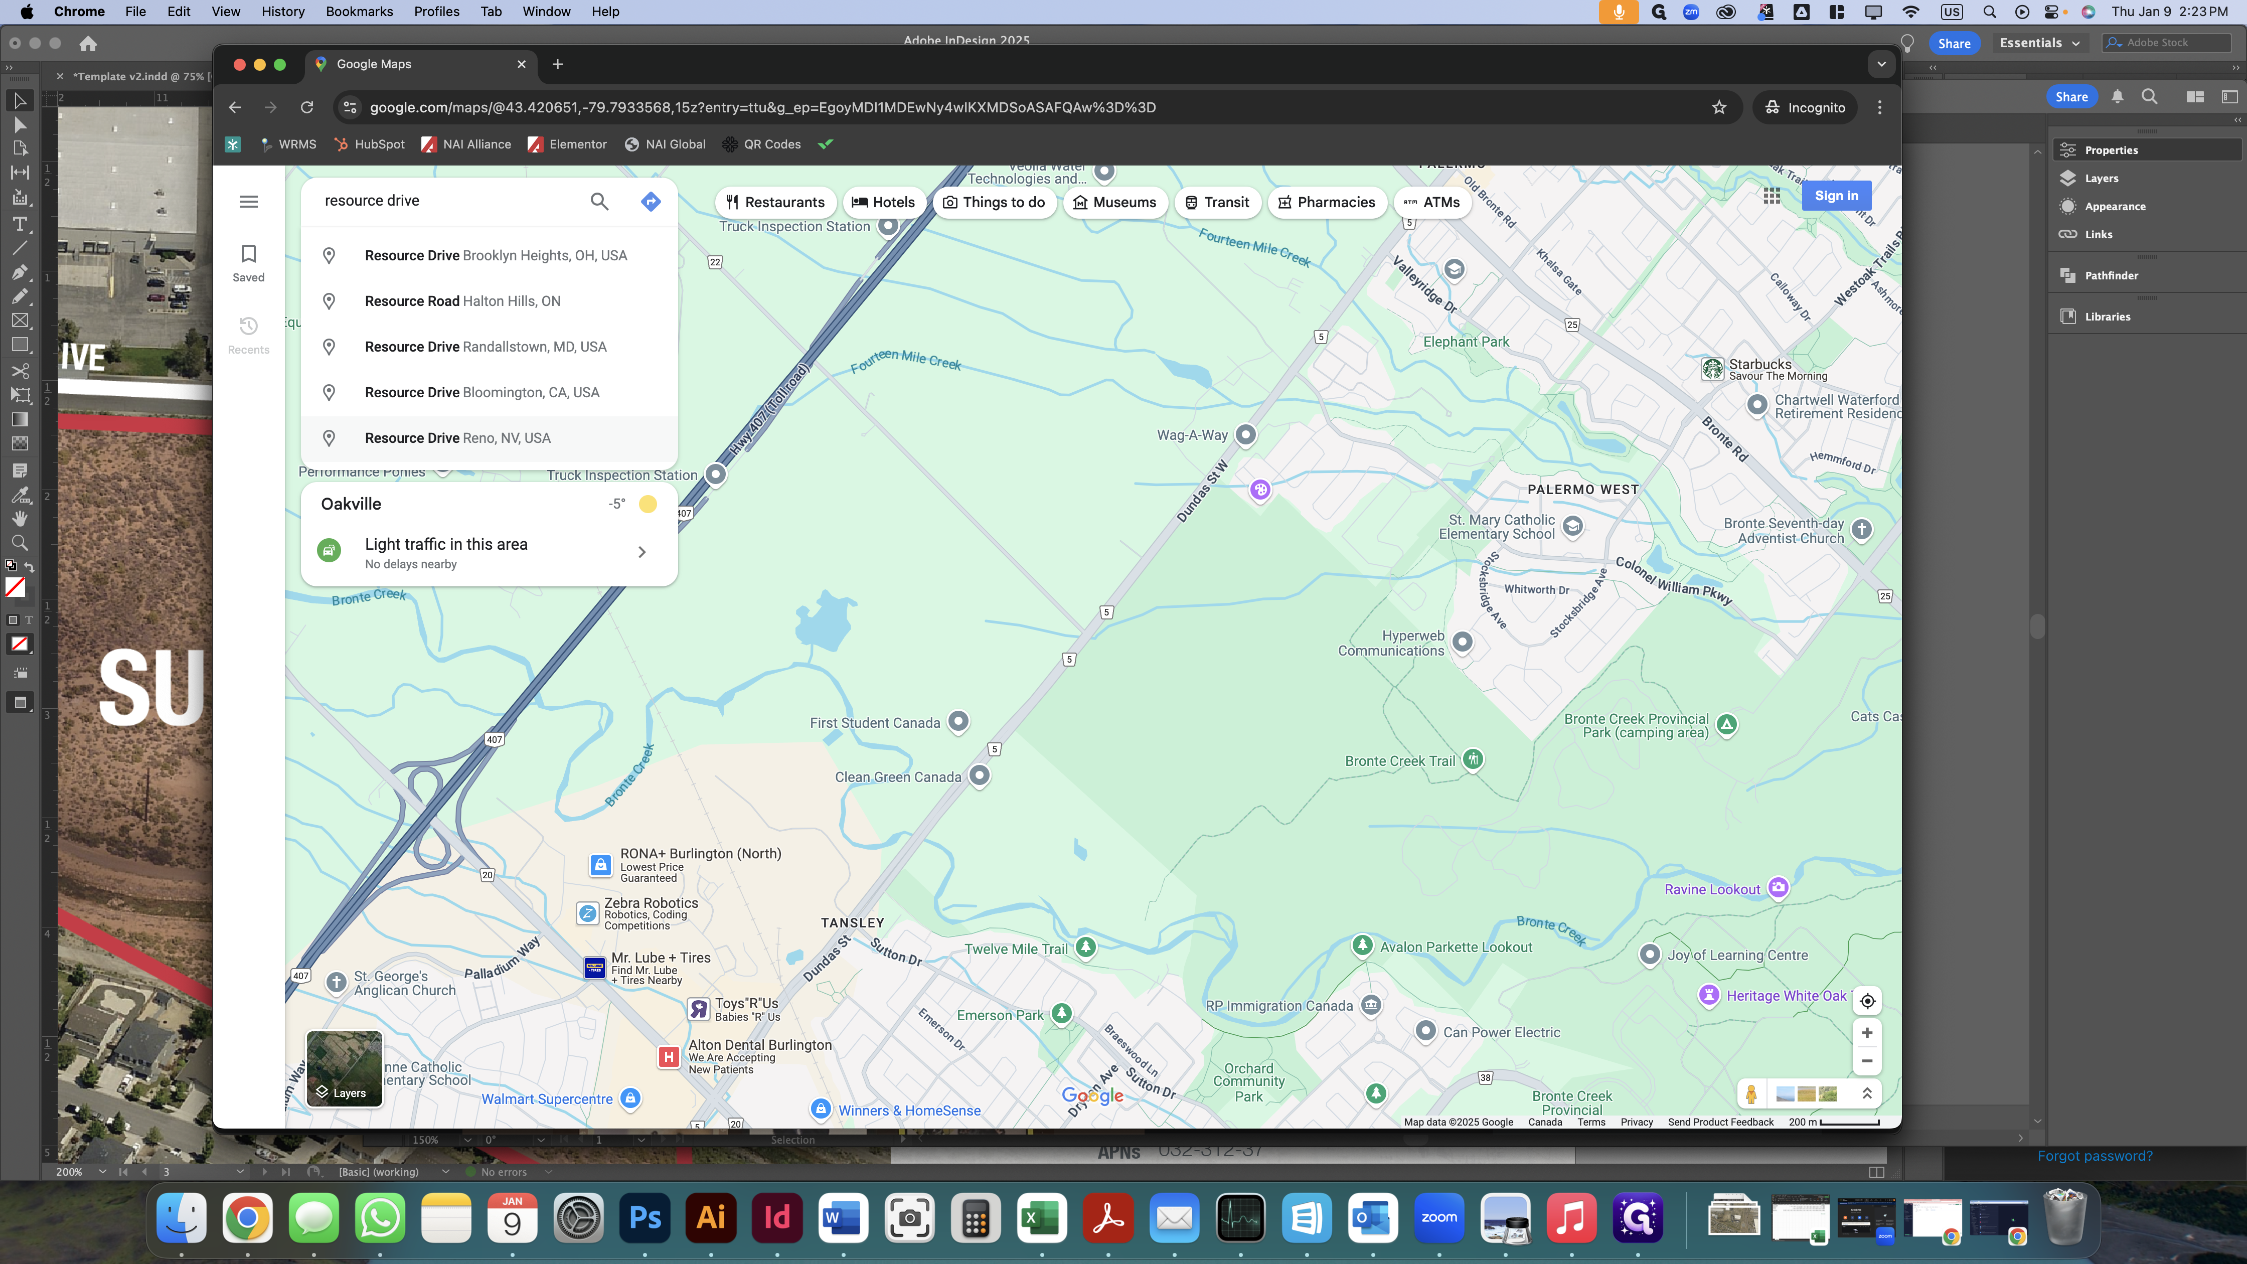Screen dimensions: 2247x1264
Task: Select the Pen tool in InDesign
Action: (x=19, y=272)
